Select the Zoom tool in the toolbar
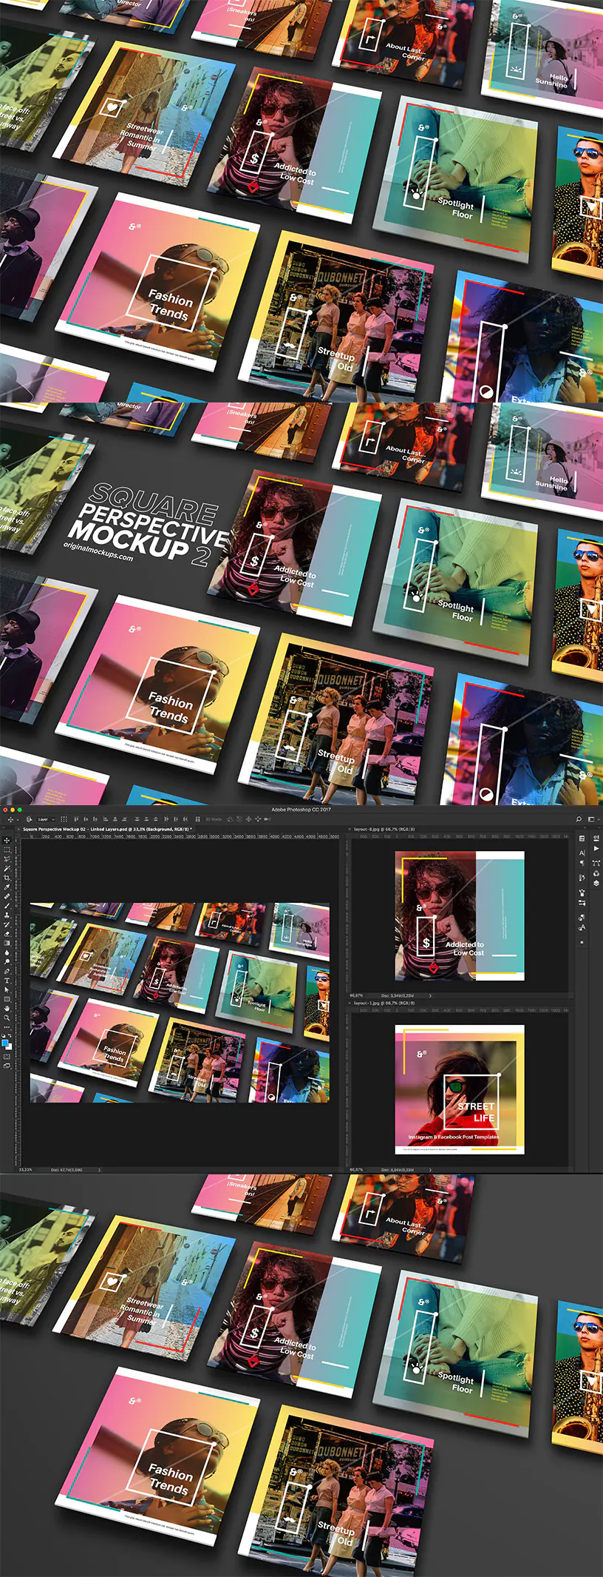This screenshot has height=1577, width=603. [7, 1018]
